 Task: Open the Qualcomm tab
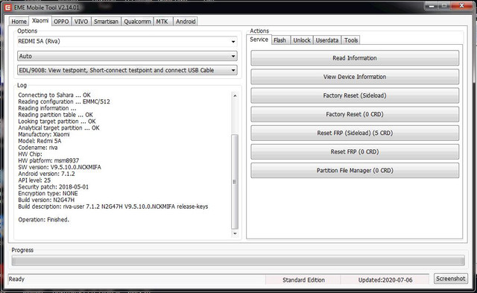pos(137,22)
